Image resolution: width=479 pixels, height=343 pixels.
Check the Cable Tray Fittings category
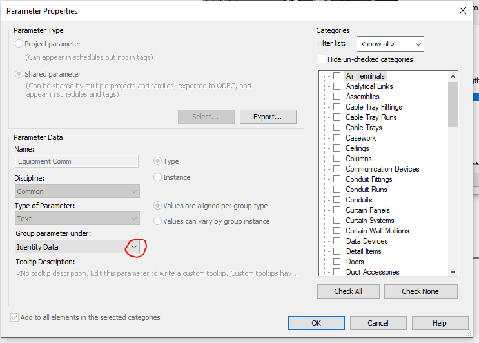[x=337, y=107]
